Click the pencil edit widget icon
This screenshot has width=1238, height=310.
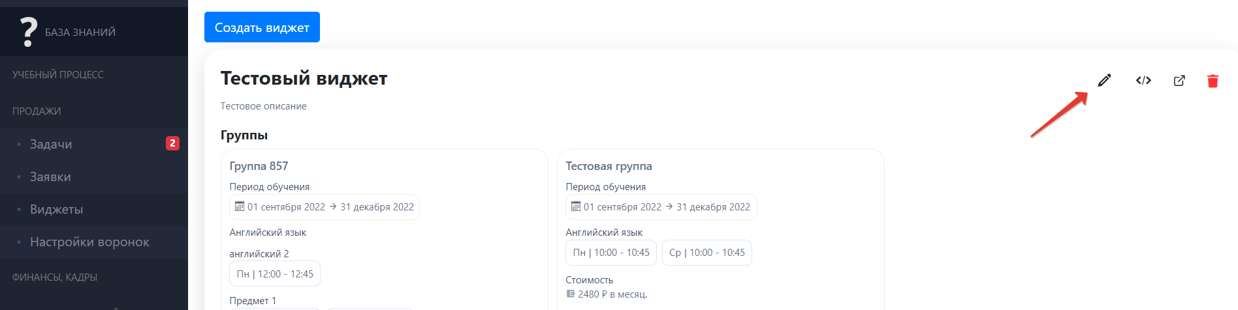pos(1104,80)
